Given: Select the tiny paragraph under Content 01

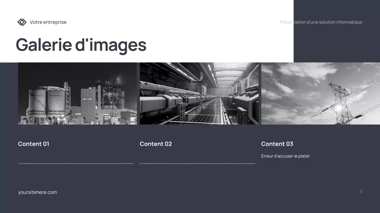Looking at the screenshot, I should (x=76, y=163).
